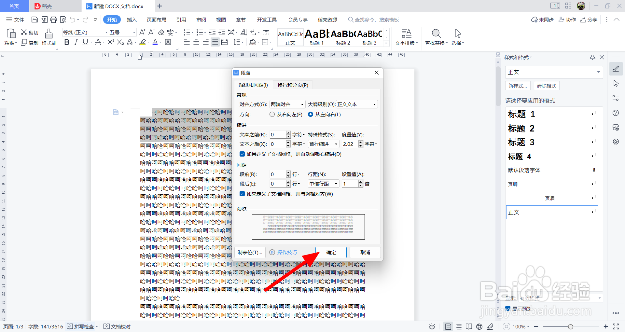
Task: Open the outline level dropdown
Action: (x=357, y=104)
